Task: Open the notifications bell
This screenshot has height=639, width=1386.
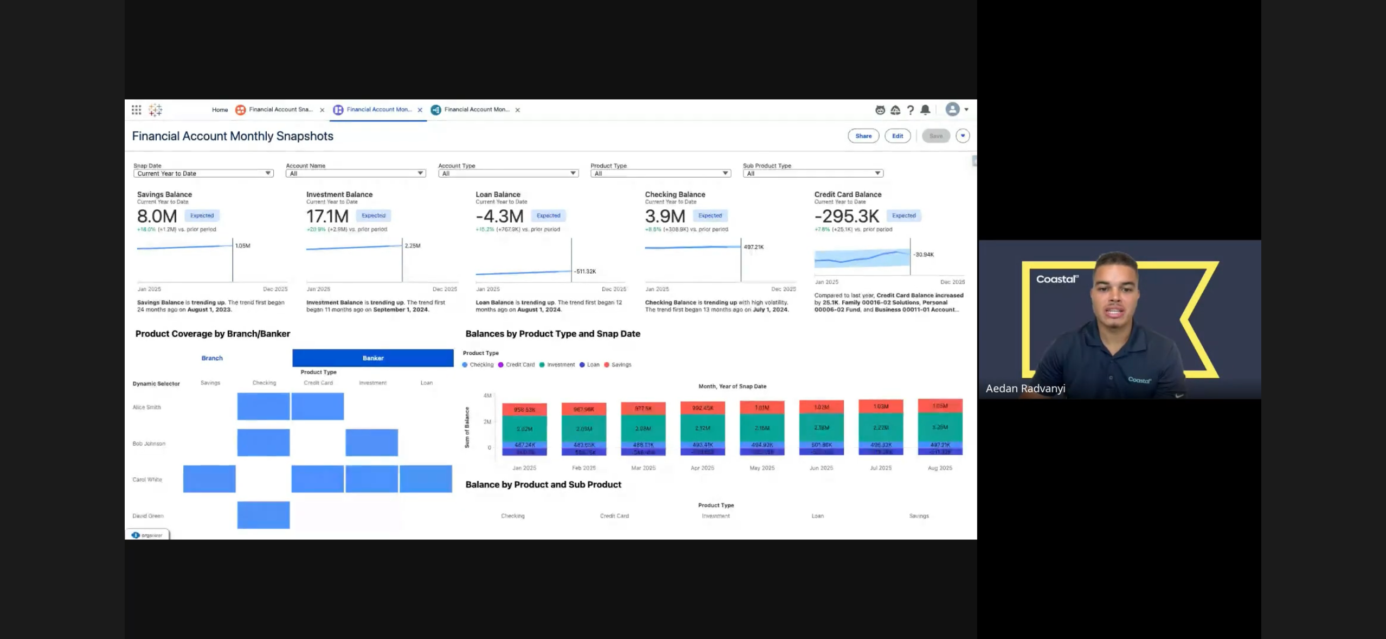Action: click(x=926, y=110)
